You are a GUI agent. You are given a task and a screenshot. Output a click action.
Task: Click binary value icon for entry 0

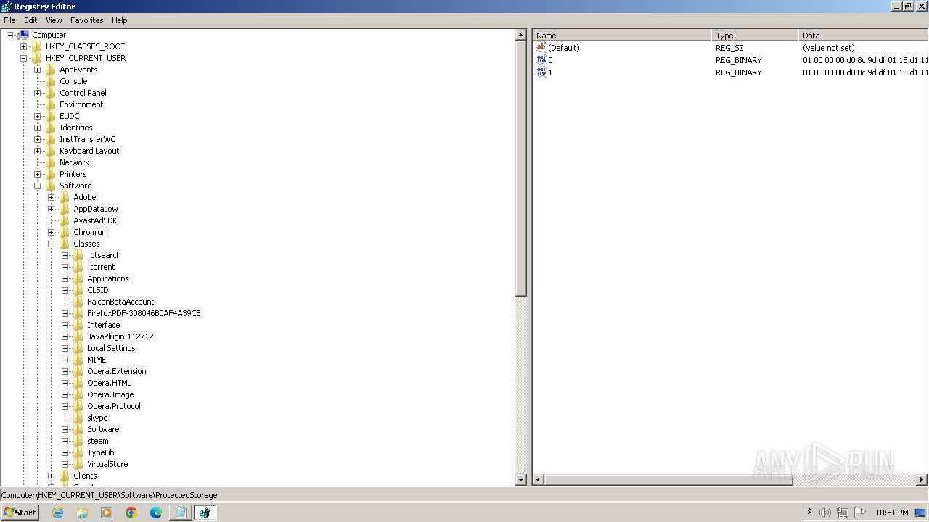(x=541, y=59)
